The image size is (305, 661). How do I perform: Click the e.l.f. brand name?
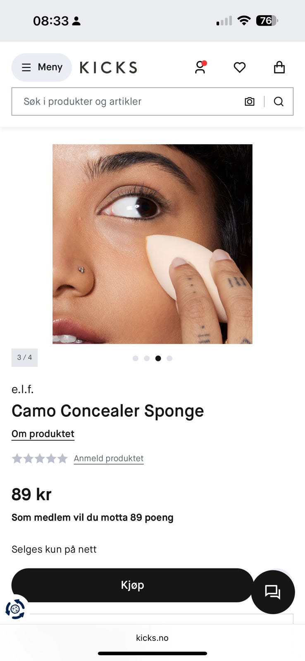point(23,389)
